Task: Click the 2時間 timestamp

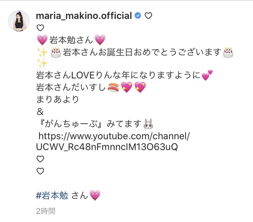Action: click(46, 211)
